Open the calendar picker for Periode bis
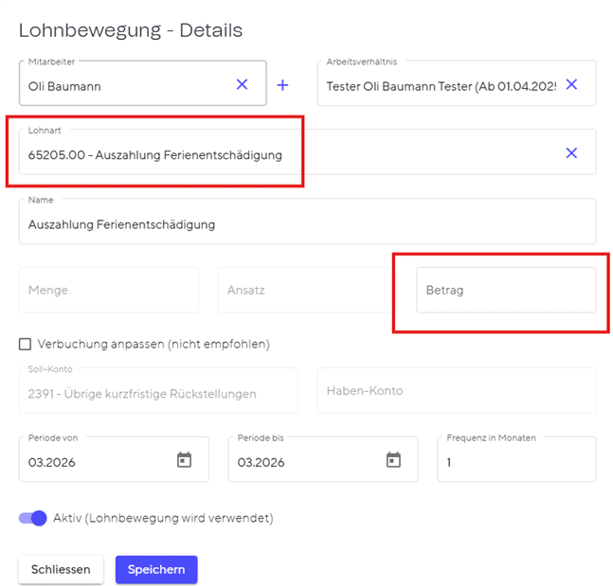This screenshot has width=613, height=586. click(x=393, y=460)
